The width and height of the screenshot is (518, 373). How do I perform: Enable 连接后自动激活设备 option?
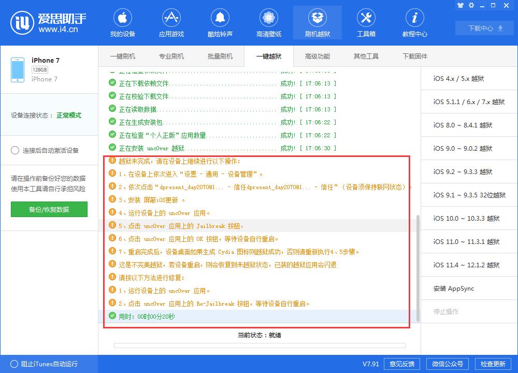[16, 150]
